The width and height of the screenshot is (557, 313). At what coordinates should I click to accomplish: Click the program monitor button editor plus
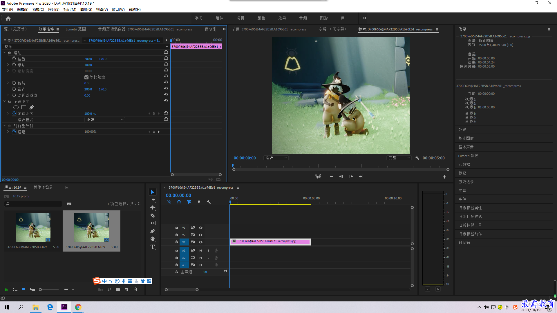pyautogui.click(x=444, y=177)
